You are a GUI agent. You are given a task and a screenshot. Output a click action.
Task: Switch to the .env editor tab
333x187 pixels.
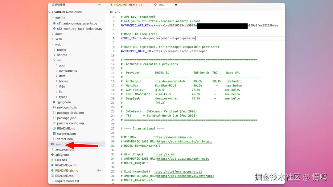tap(161, 5)
